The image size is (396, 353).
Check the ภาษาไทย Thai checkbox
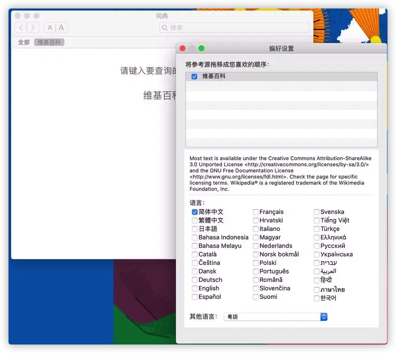317,289
